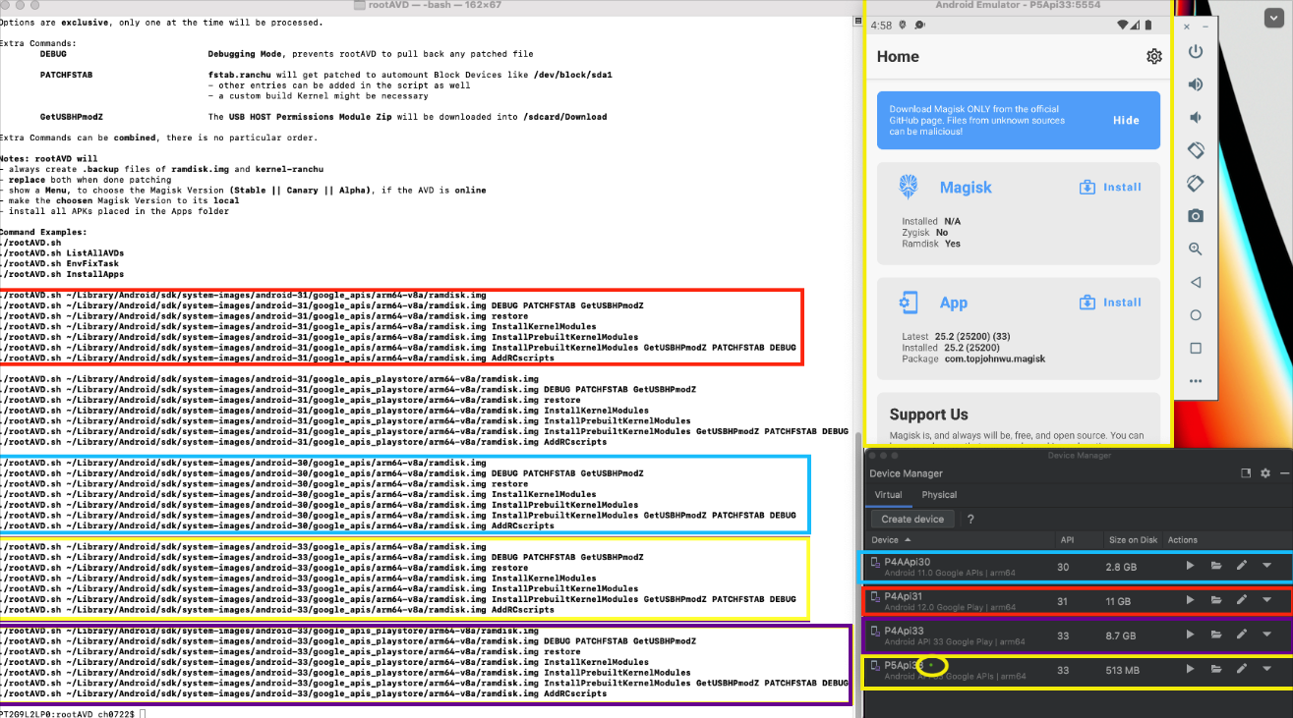The width and height of the screenshot is (1293, 718).
Task: Click the rootAVD.sh ListAllAVDs terminal line
Action: 61,253
